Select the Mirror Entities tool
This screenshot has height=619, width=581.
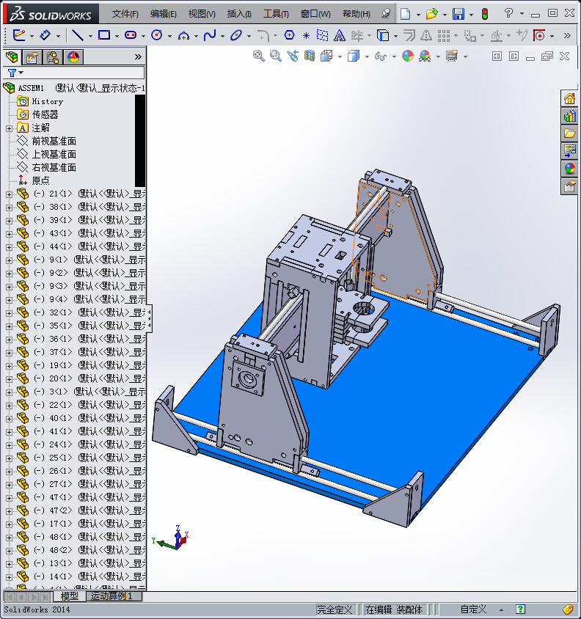click(425, 36)
